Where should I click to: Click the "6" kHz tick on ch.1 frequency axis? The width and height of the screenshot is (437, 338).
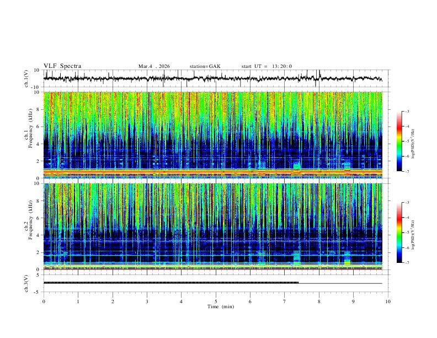click(38, 126)
